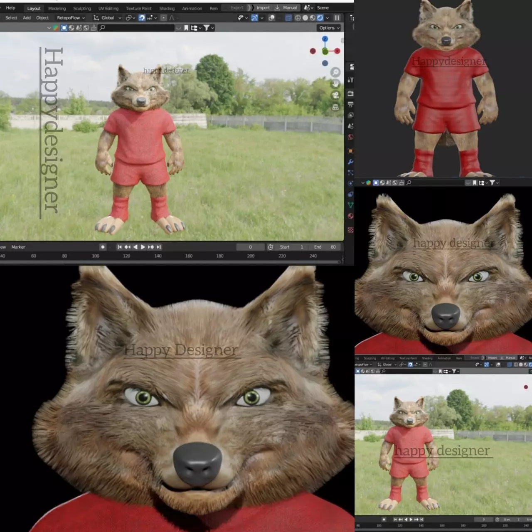Open the Options dropdown
532x532 pixels.
click(x=330, y=28)
